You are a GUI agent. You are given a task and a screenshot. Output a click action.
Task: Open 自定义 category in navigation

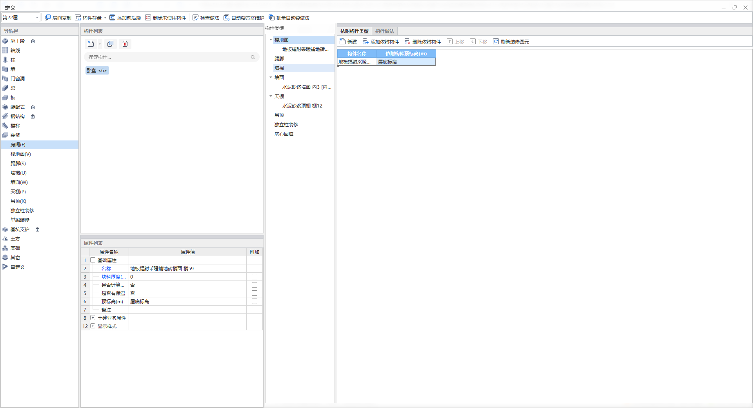pyautogui.click(x=18, y=267)
